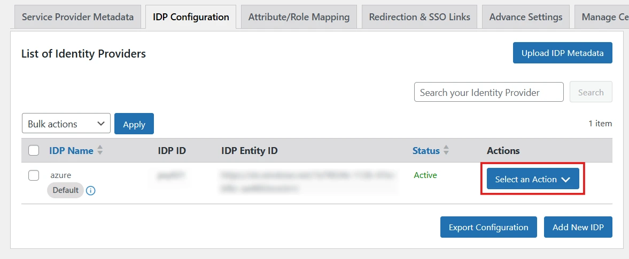Click the Status sort arrows icon

tap(446, 151)
